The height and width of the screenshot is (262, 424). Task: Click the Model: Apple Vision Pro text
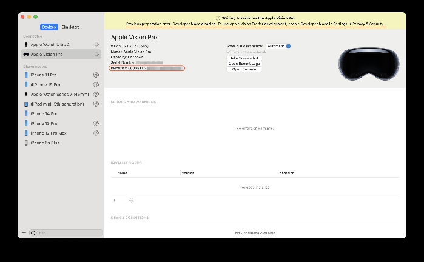coord(131,52)
